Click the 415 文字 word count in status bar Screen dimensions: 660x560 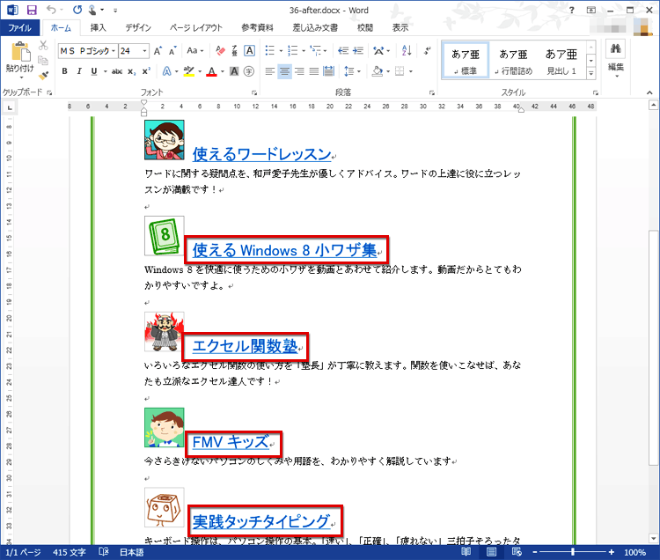pyautogui.click(x=70, y=552)
